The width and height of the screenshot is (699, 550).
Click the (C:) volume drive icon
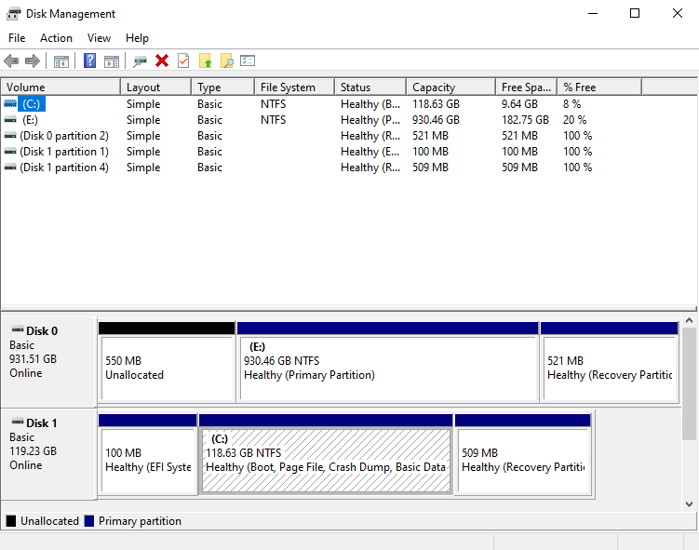pyautogui.click(x=10, y=104)
